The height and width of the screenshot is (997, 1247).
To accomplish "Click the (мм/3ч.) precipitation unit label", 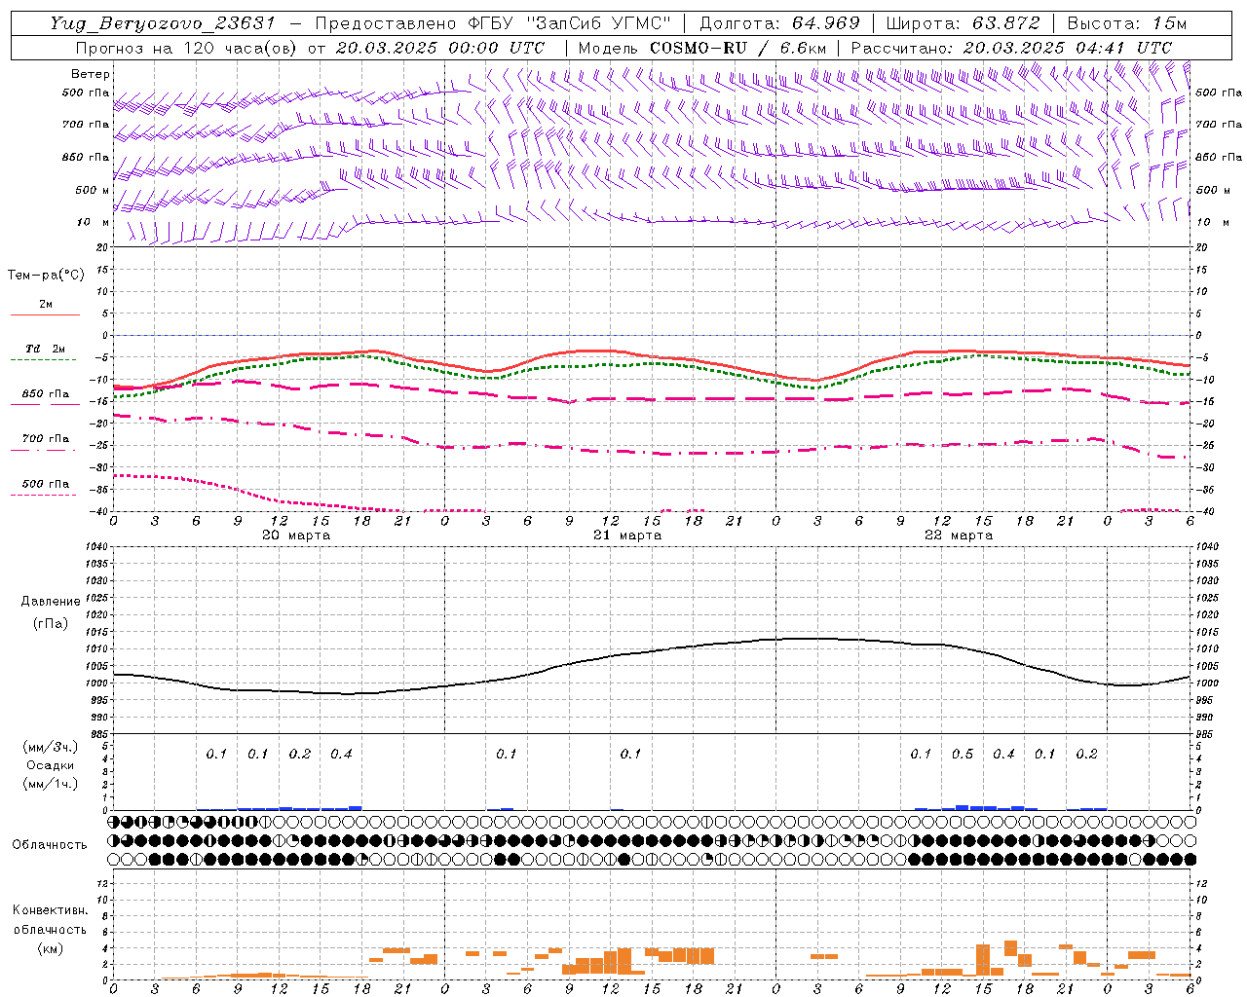I will pyautogui.click(x=51, y=747).
